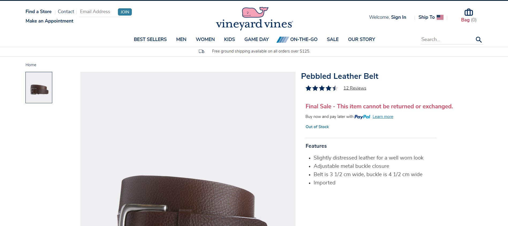
Task: Click the shipping truck icon
Action: [x=201, y=51]
